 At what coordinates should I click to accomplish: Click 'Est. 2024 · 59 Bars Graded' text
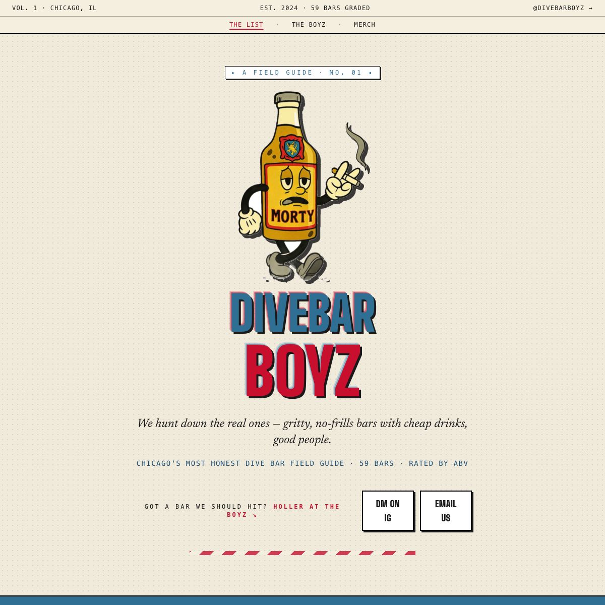[x=315, y=8]
